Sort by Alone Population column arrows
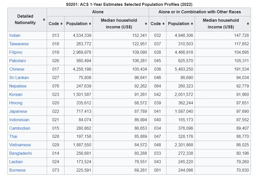 [x=90, y=24]
